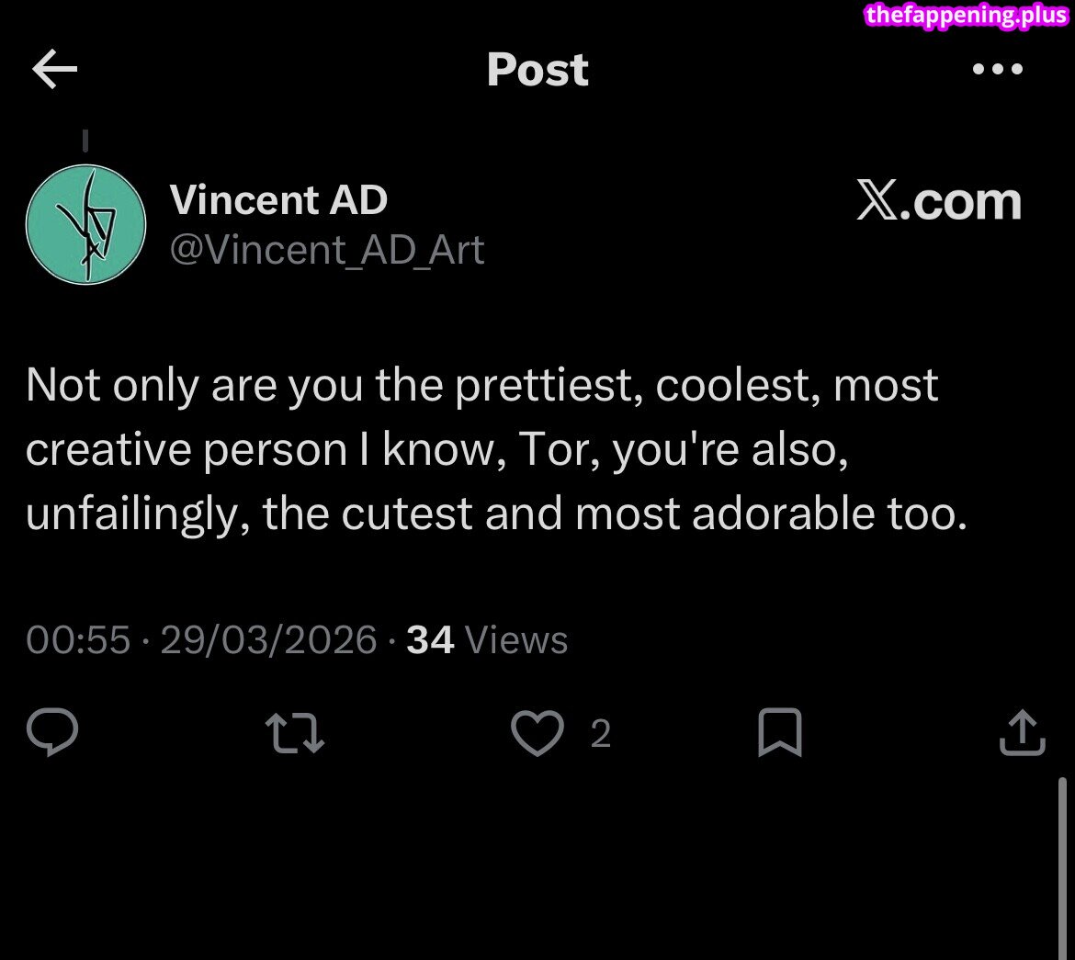
Task: Open the Vincent AD display name
Action: coord(278,200)
